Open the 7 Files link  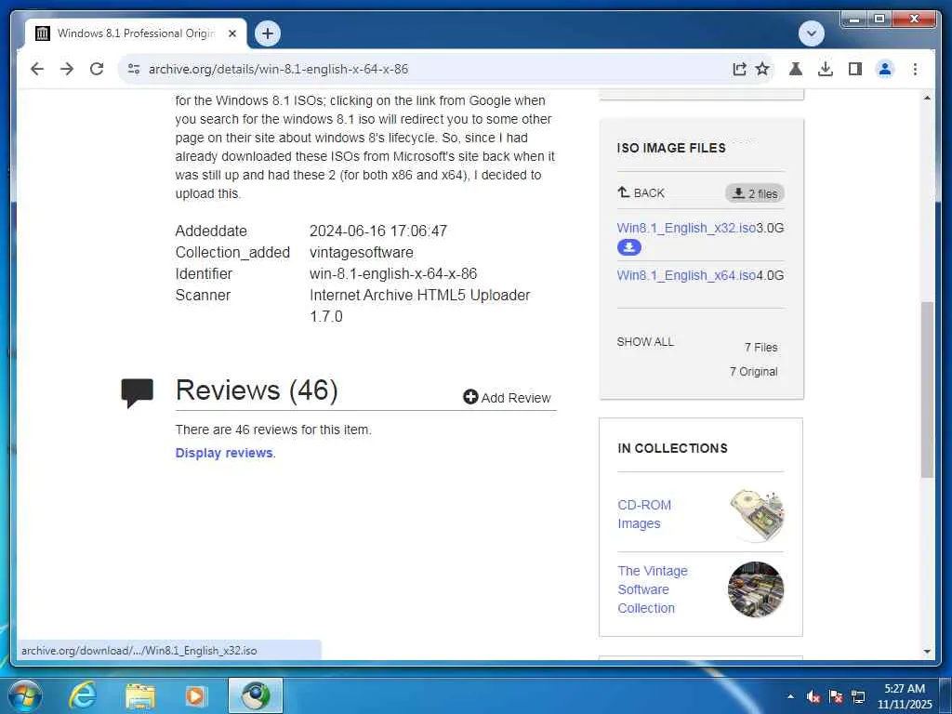click(760, 348)
